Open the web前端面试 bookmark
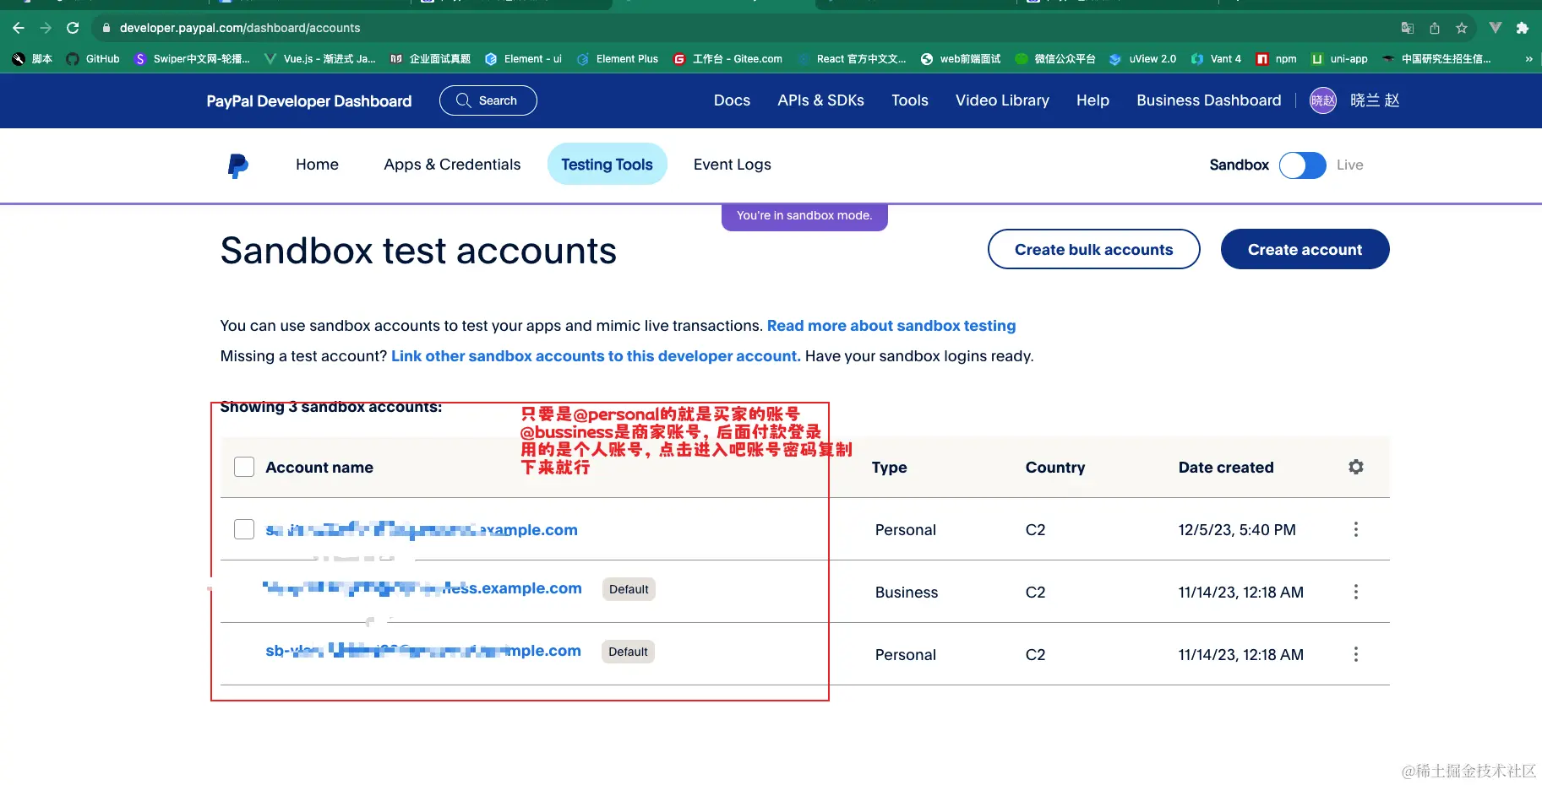The image size is (1542, 785). [961, 59]
